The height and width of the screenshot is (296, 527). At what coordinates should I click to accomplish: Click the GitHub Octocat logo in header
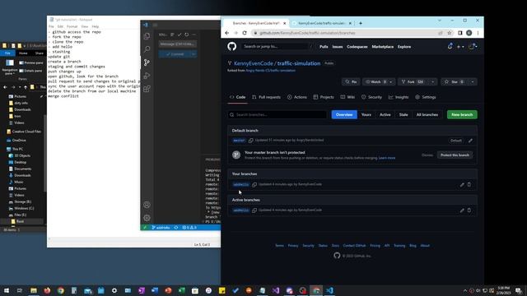[232, 46]
